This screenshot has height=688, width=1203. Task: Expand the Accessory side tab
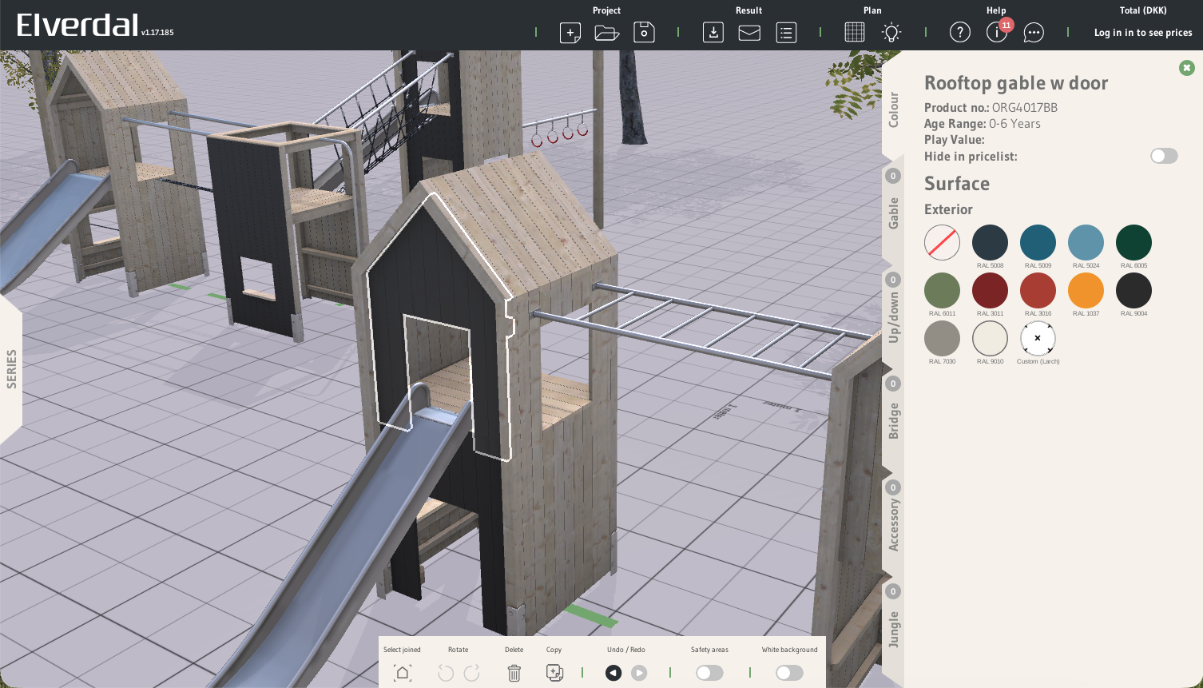(893, 523)
